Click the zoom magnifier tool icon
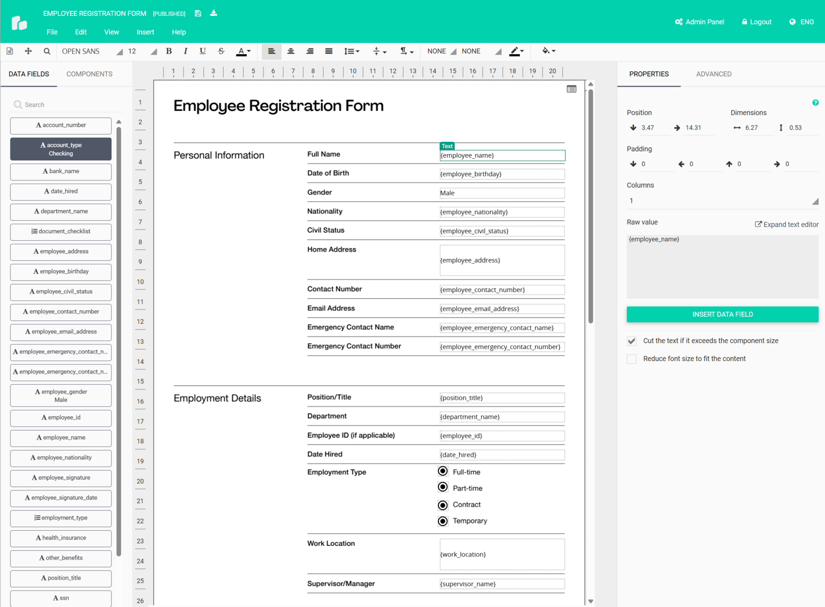Image resolution: width=825 pixels, height=607 pixels. (x=47, y=51)
